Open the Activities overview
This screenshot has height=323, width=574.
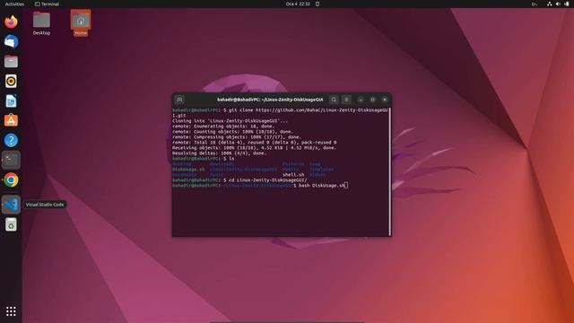tap(14, 4)
